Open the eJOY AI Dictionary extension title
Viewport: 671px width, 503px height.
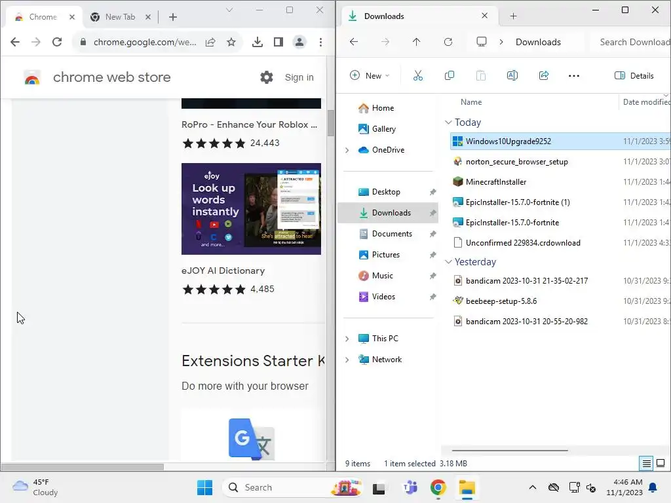click(223, 270)
